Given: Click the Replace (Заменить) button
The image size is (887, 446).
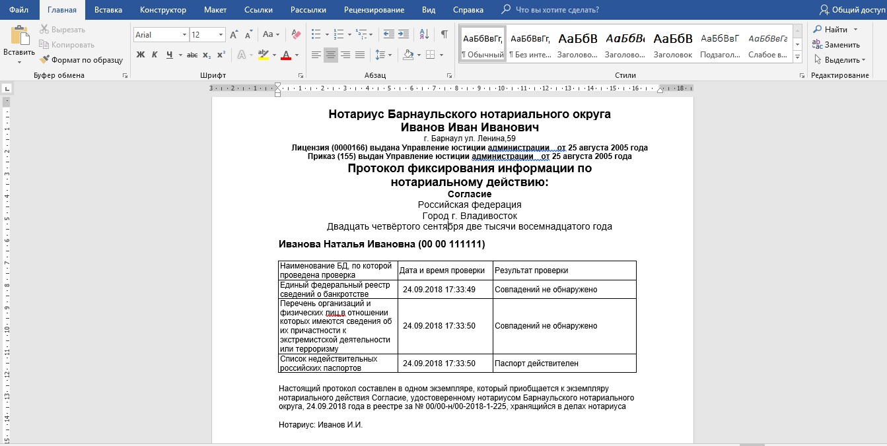Looking at the screenshot, I should coord(836,45).
